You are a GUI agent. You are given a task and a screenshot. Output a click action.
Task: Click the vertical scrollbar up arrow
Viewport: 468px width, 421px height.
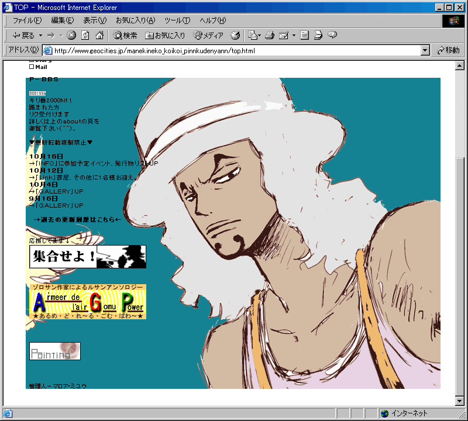coord(460,65)
